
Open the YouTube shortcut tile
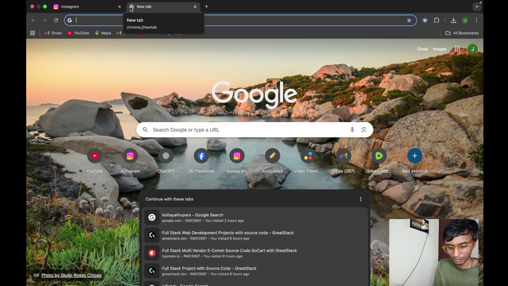[x=94, y=160]
